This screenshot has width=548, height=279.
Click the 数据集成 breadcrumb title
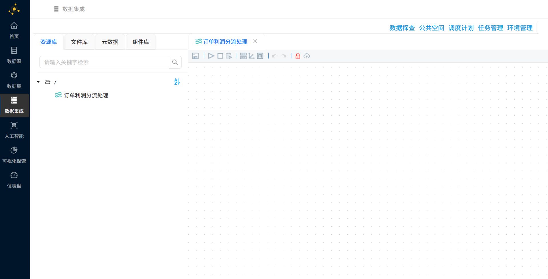[x=74, y=9]
